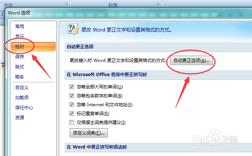
Task: Toggle 忽略 Internet 和文件地址 checkbox
Action: tap(72, 105)
